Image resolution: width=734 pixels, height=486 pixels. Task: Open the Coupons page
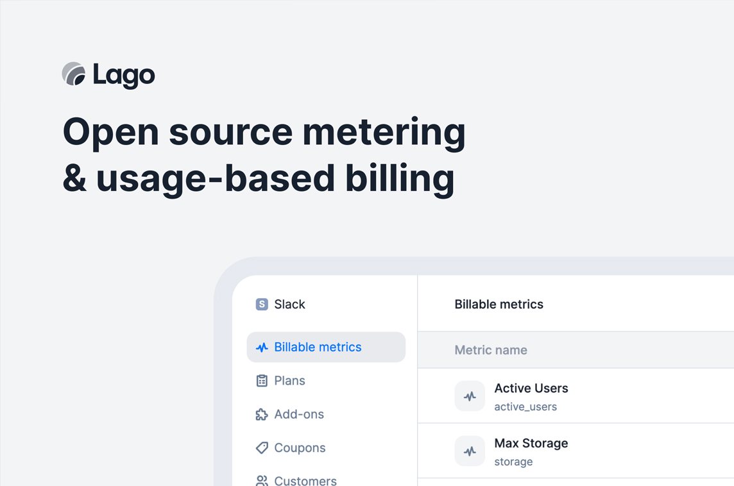coord(300,448)
